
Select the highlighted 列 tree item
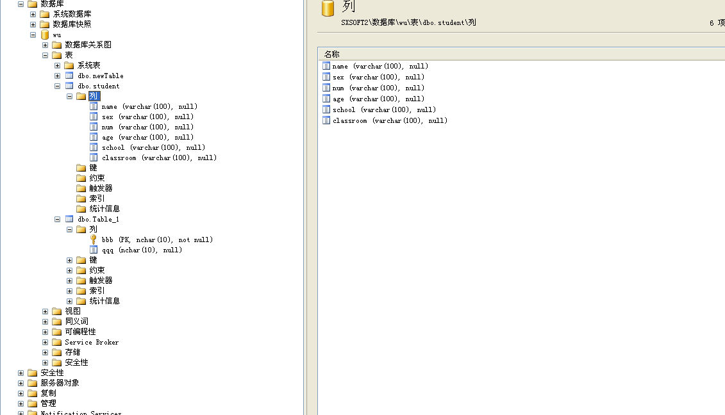[x=94, y=96]
